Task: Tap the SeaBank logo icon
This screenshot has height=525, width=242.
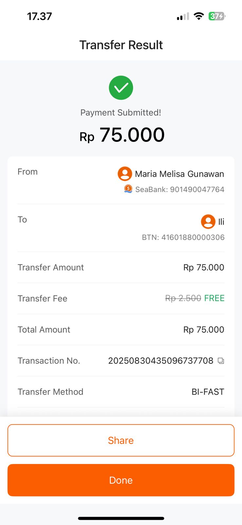Action: tap(128, 189)
